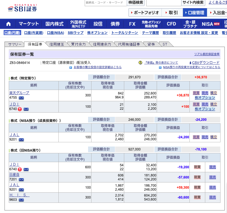Click mail icon for H.I.S. 9603
The height and width of the screenshot is (213, 227).
coord(21,200)
